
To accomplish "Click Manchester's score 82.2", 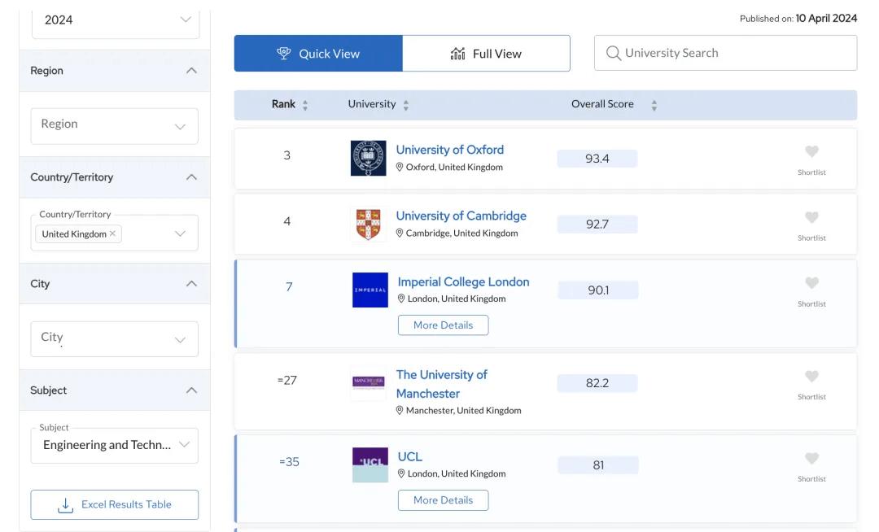I will point(597,383).
